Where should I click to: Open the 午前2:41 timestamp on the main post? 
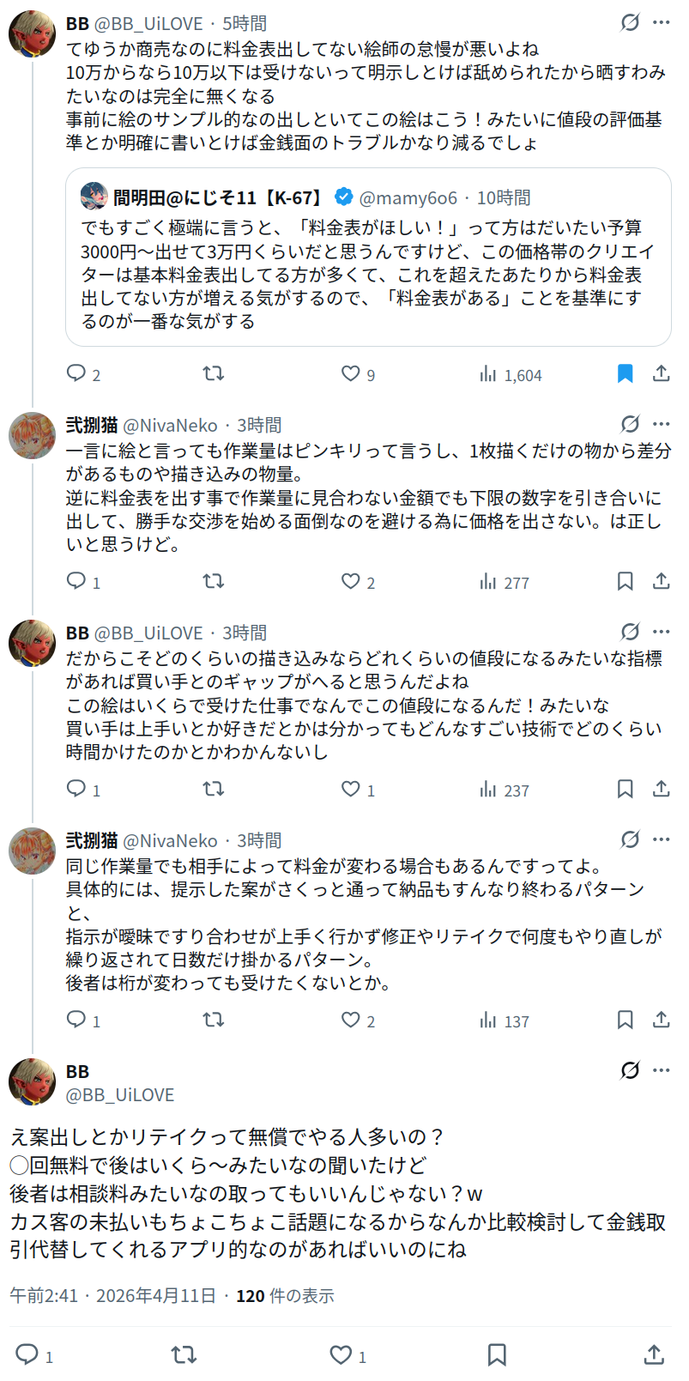point(44,1296)
